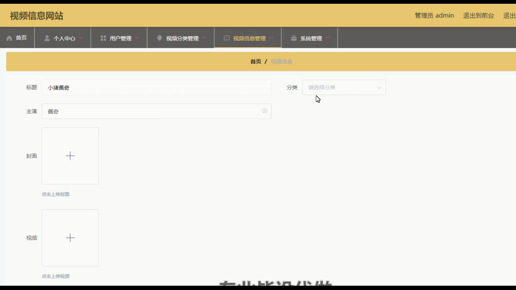516x290 pixels.
Task: Click the bulb icon beside 视频分类管理
Action: [x=159, y=38]
